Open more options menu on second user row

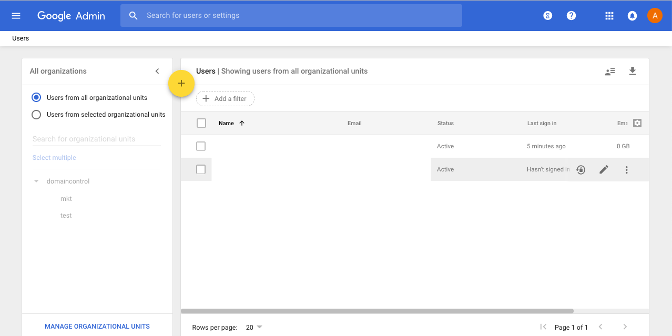[626, 169]
